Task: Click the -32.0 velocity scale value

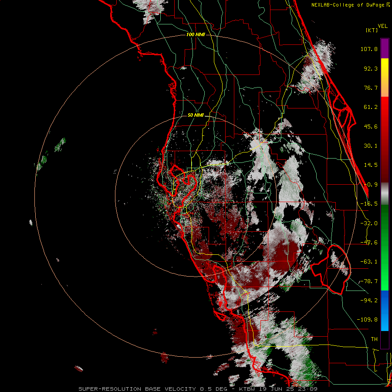Action: tap(369, 223)
